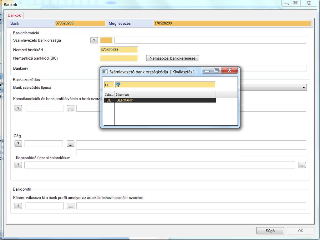Focus the Cég name first line field
The height and width of the screenshot is (240, 320).
click(191, 144)
